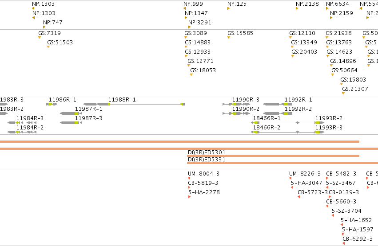
Task: Open the GS:13763 label
Action: (339, 43)
